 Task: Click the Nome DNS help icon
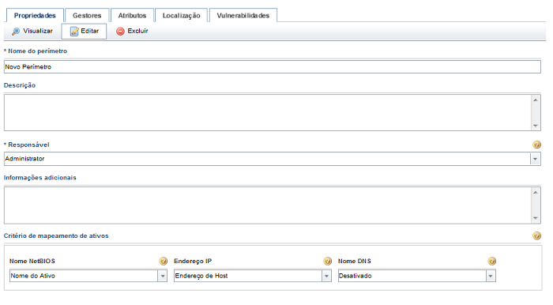[x=491, y=261]
